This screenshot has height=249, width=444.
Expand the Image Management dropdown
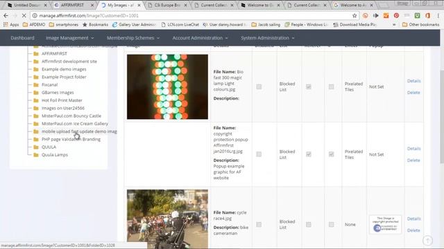[69, 38]
